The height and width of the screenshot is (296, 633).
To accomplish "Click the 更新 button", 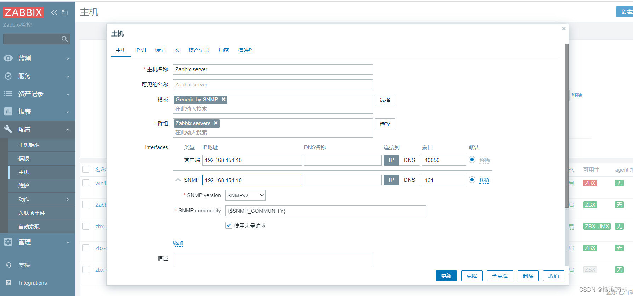I will 446,276.
